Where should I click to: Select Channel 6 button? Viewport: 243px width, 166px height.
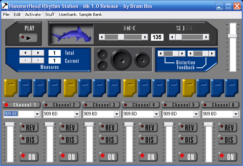click(x=220, y=105)
